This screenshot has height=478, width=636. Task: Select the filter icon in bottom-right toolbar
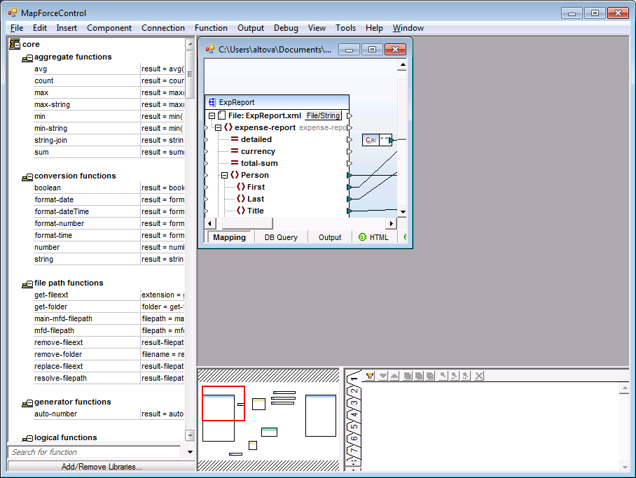pyautogui.click(x=370, y=376)
